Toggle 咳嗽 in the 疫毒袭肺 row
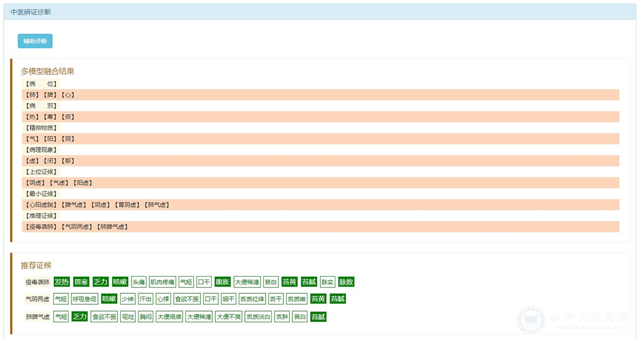 120,282
